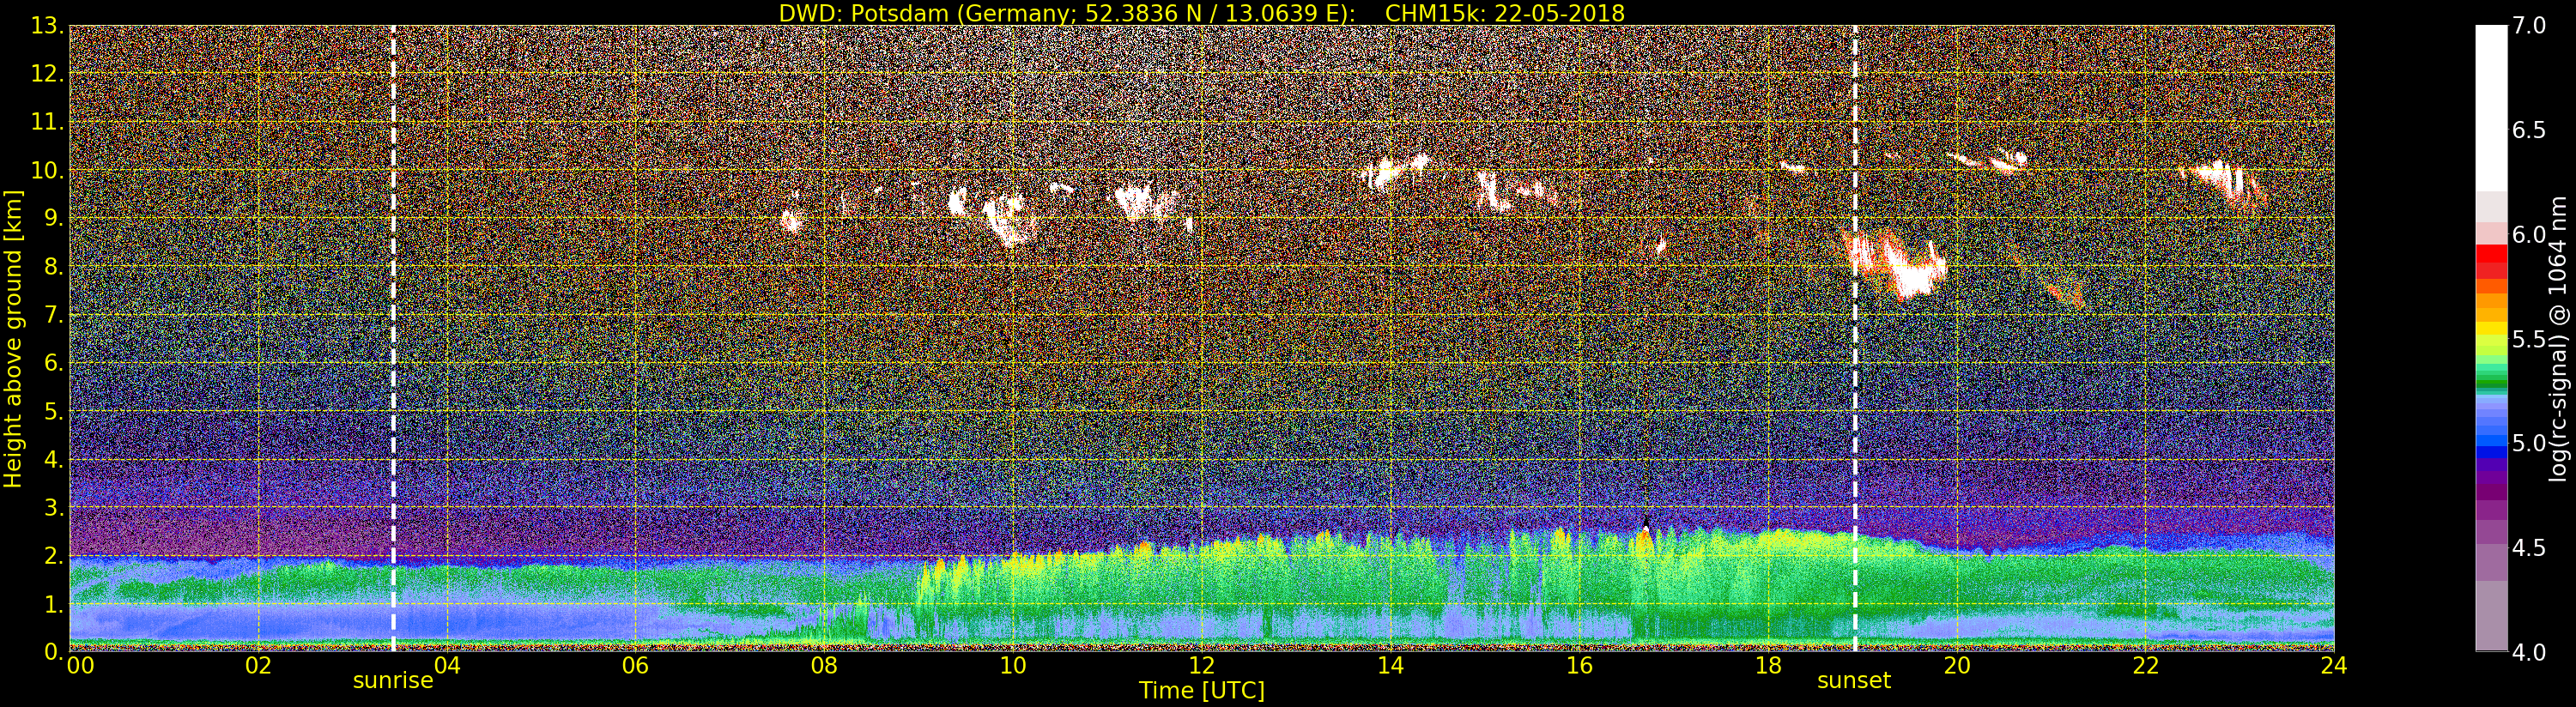Click height-axis tick label '11.'
2576x707 pixels.
[48, 122]
